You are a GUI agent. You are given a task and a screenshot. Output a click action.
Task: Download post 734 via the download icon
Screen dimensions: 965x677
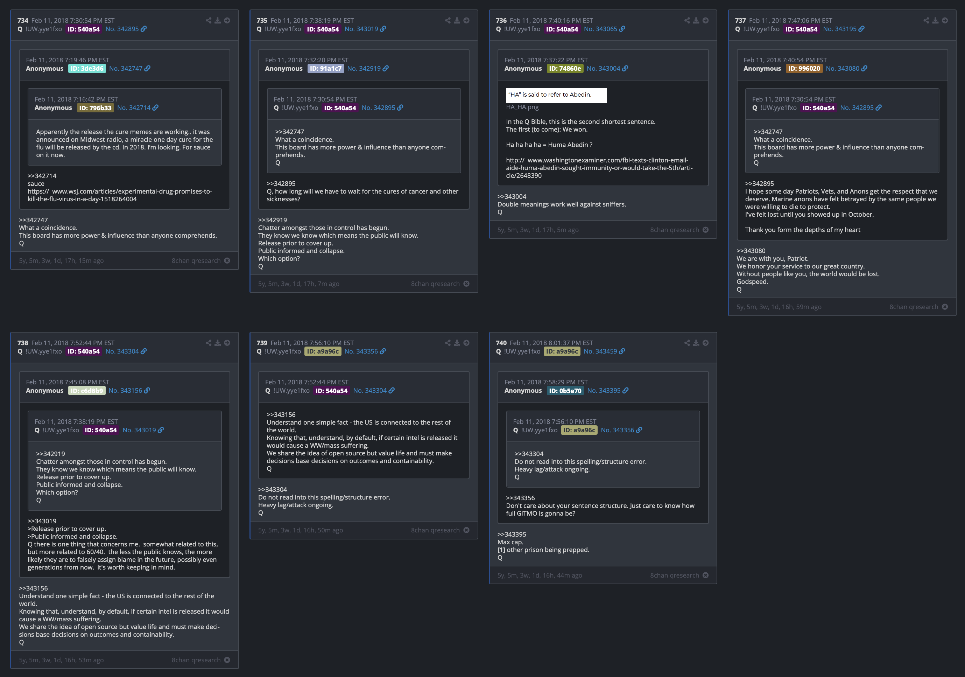pyautogui.click(x=218, y=20)
